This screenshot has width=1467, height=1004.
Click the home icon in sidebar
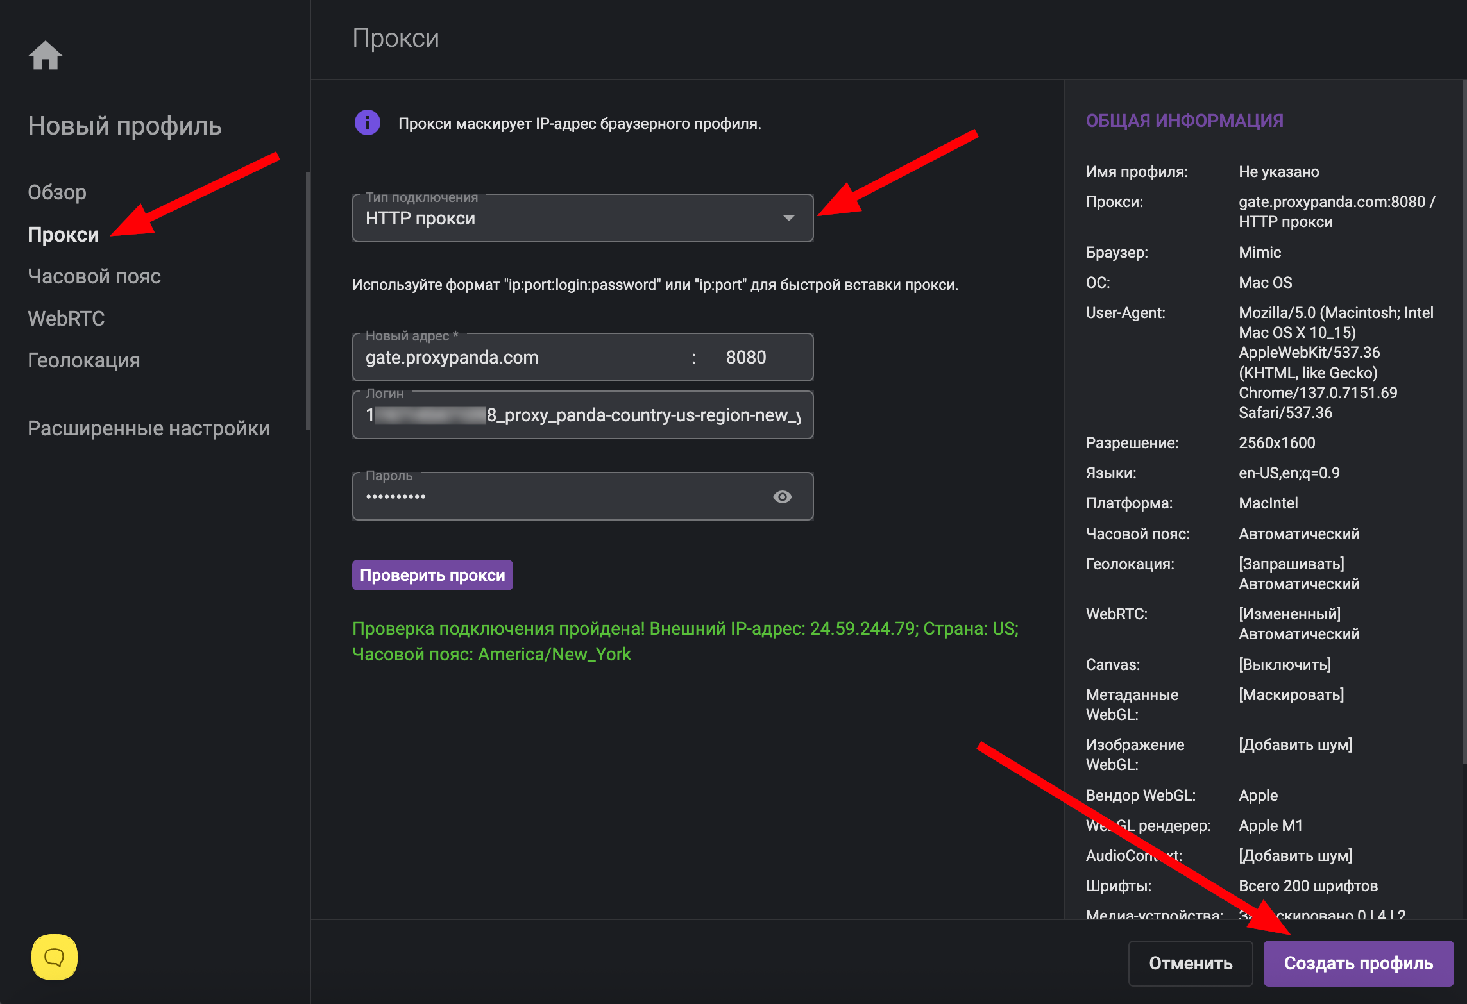45,56
